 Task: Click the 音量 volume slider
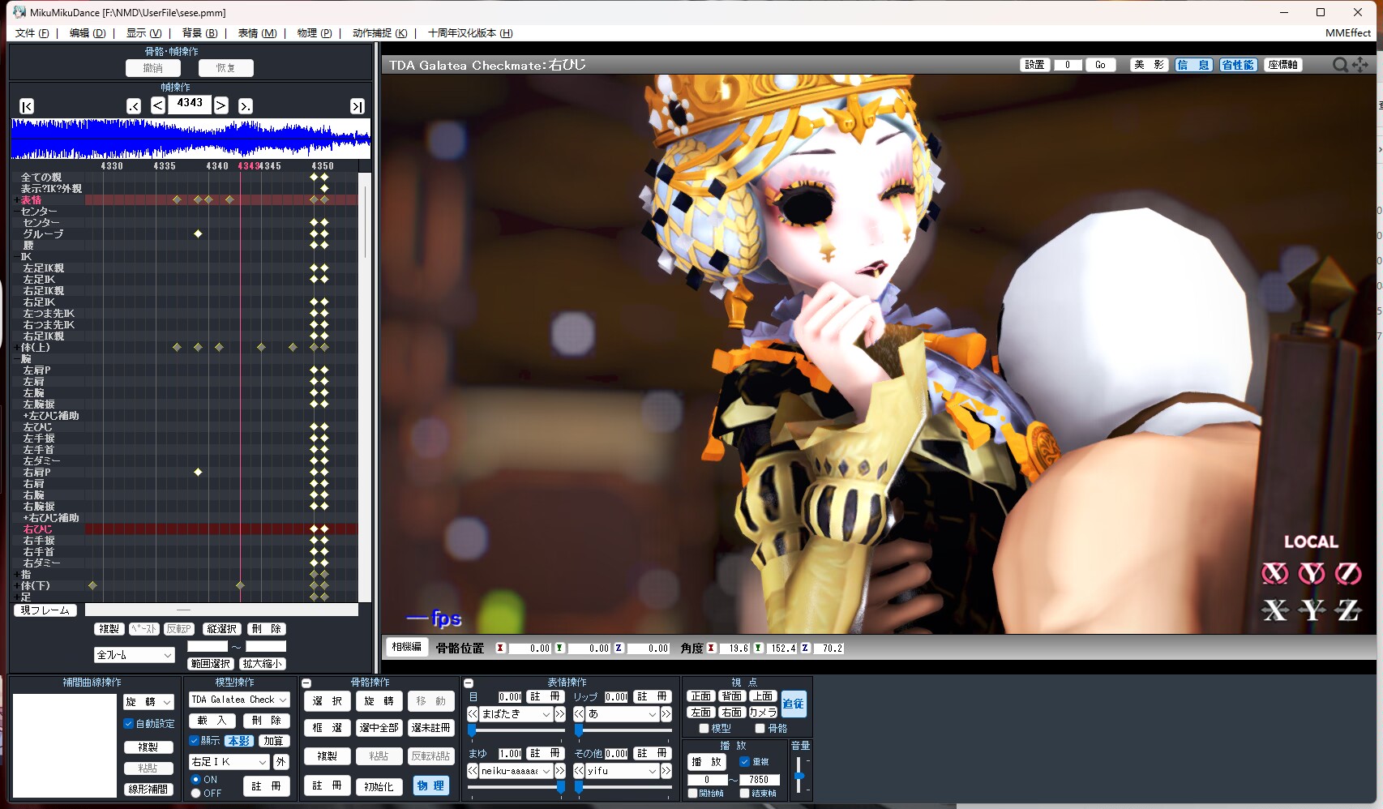click(799, 775)
